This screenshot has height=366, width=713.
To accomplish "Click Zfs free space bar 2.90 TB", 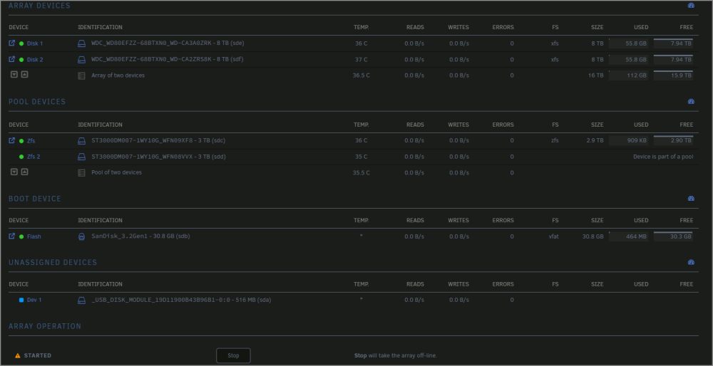I will 674,140.
